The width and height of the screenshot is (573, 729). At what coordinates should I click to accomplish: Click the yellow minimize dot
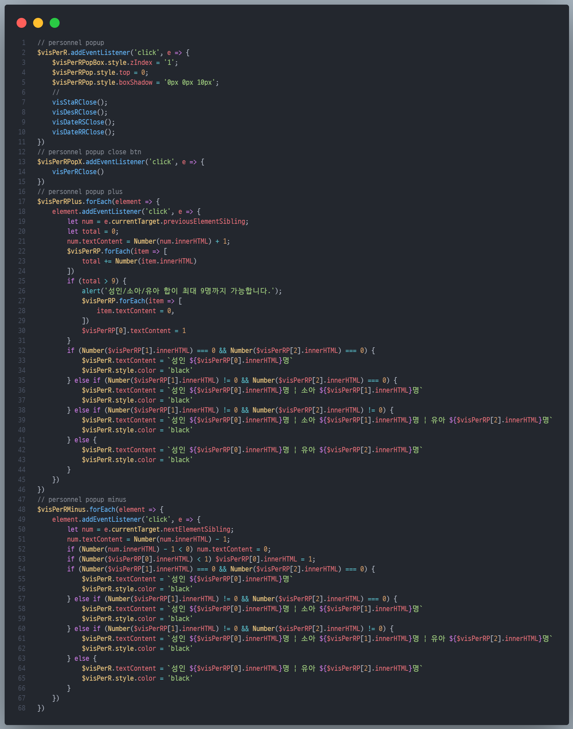tap(38, 23)
